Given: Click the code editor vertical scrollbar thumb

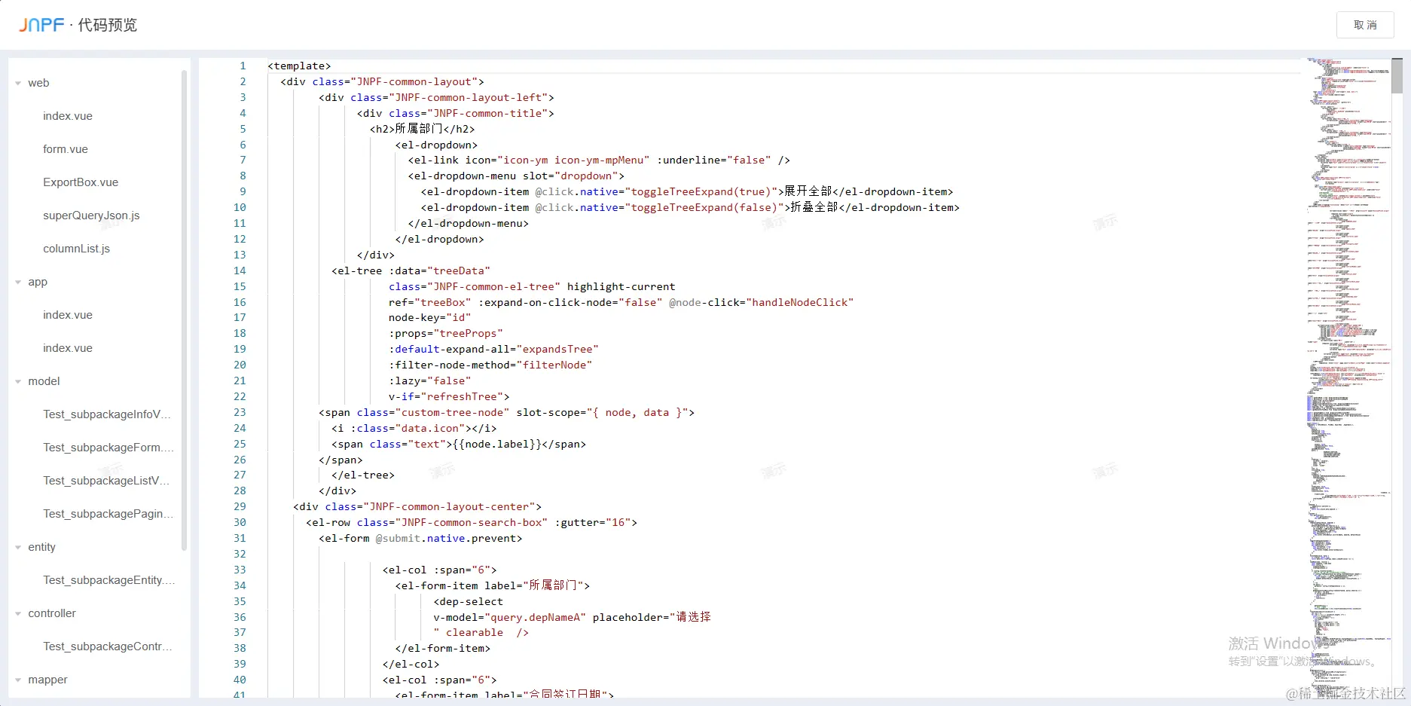Looking at the screenshot, I should click(x=1397, y=75).
